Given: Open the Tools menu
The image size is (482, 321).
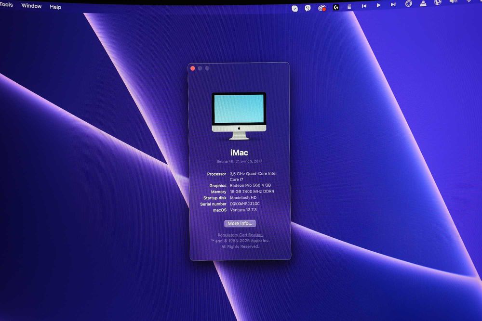Looking at the screenshot, I should point(6,5).
